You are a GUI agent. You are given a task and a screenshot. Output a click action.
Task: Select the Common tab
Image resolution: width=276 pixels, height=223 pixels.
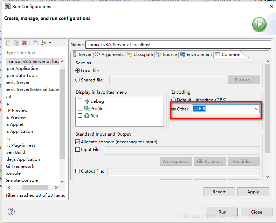228,55
